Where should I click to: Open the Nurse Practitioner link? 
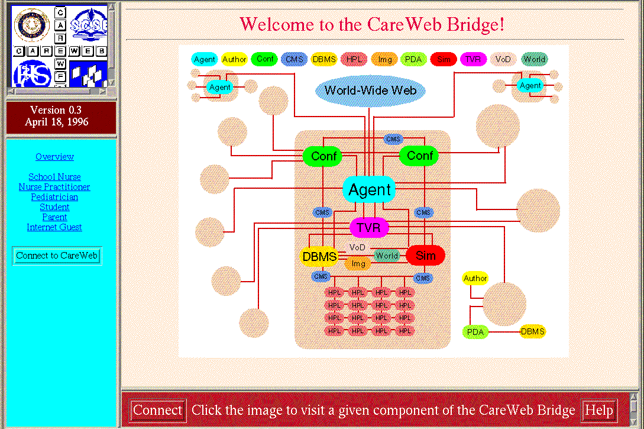54,186
